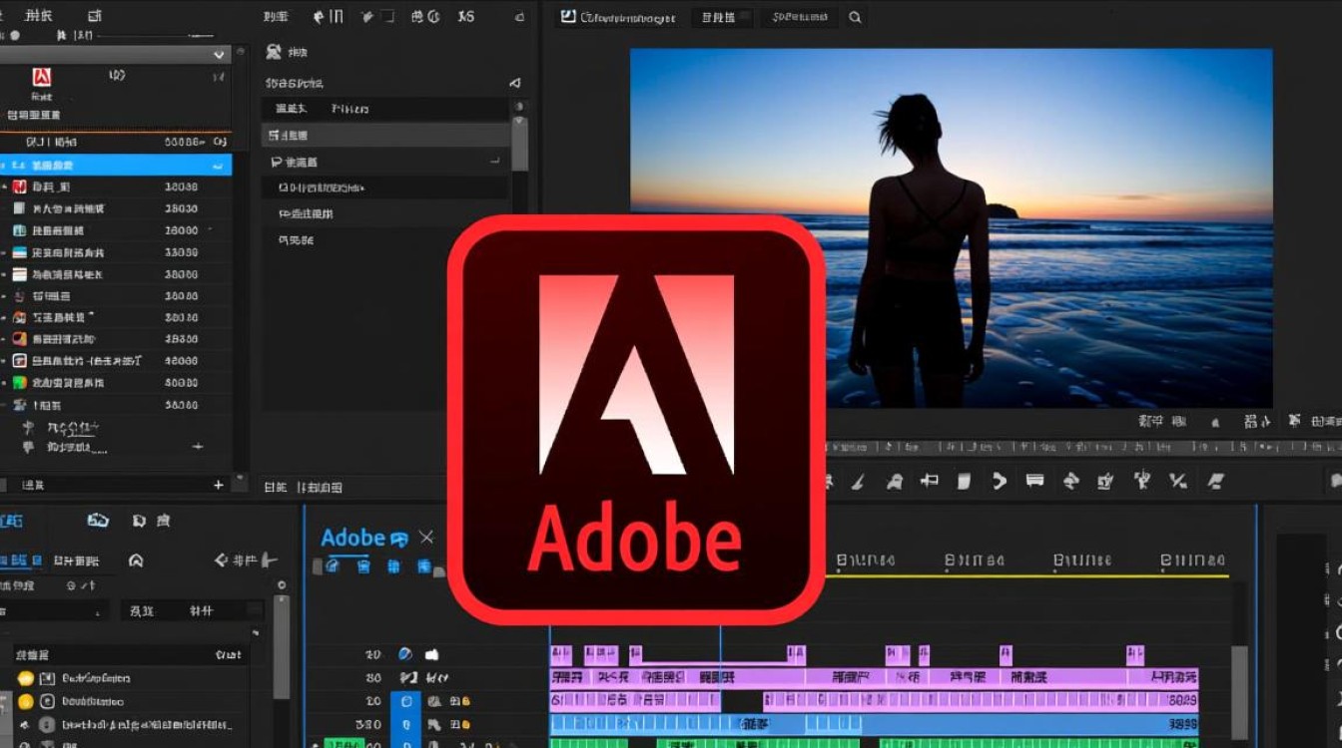The width and height of the screenshot is (1342, 748).
Task: Click the red icon just below the blue highlighted row
Action: pos(20,187)
